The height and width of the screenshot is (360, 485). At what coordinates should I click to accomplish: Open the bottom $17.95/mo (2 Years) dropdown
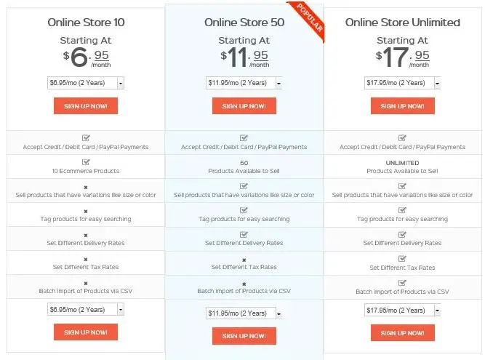(x=402, y=311)
